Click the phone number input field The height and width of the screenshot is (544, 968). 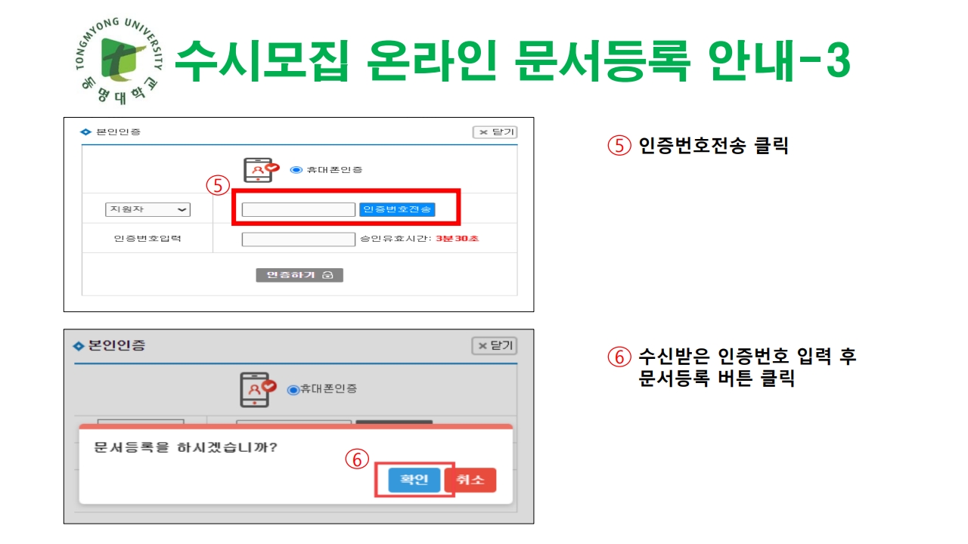pos(299,209)
